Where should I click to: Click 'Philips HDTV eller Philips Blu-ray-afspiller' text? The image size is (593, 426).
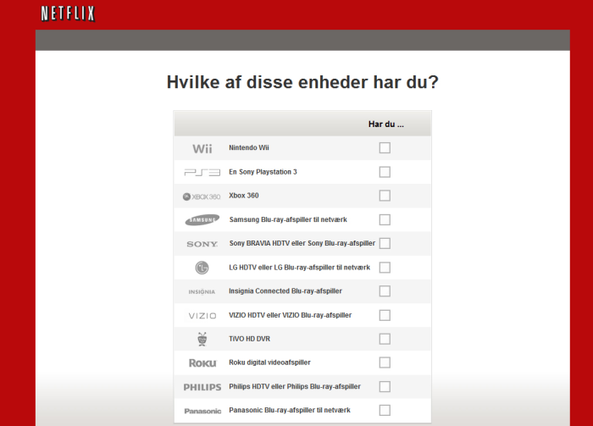(x=295, y=387)
